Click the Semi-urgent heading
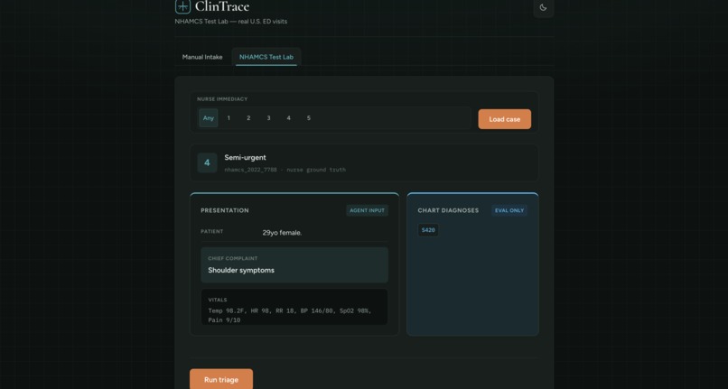The image size is (728, 389). point(245,157)
